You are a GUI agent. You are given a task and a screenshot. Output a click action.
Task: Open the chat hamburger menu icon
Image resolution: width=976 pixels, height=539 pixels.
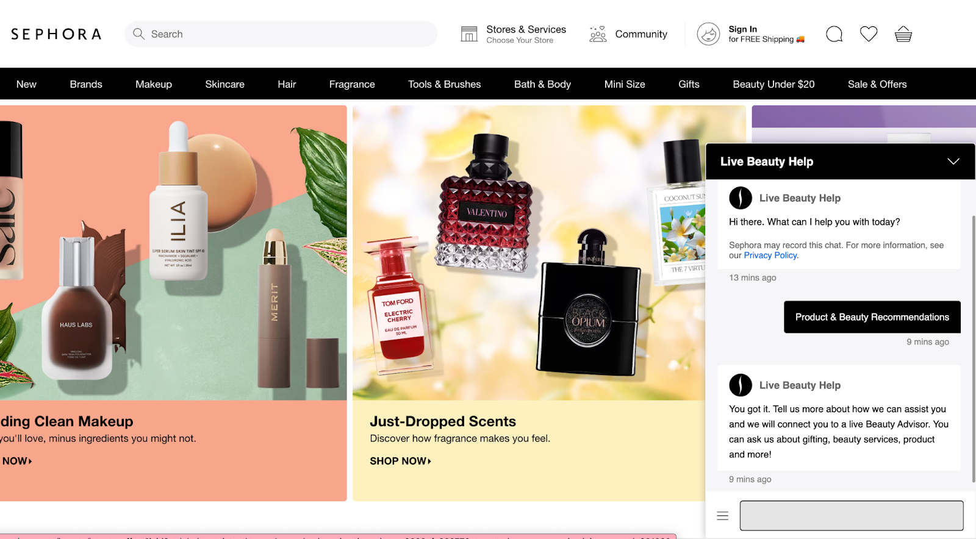tap(723, 516)
